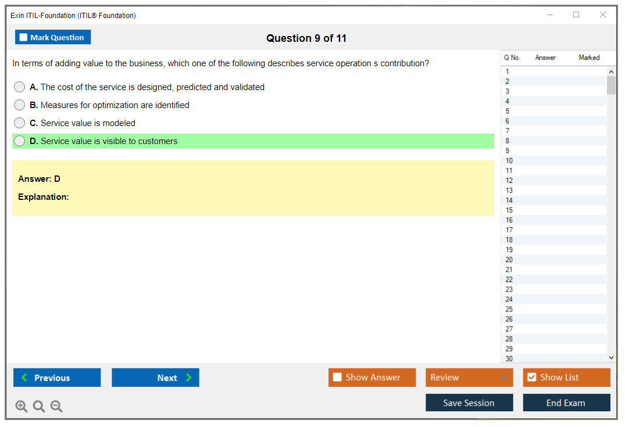Jump to question 15 in the list
The width and height of the screenshot is (625, 427).
tap(509, 210)
